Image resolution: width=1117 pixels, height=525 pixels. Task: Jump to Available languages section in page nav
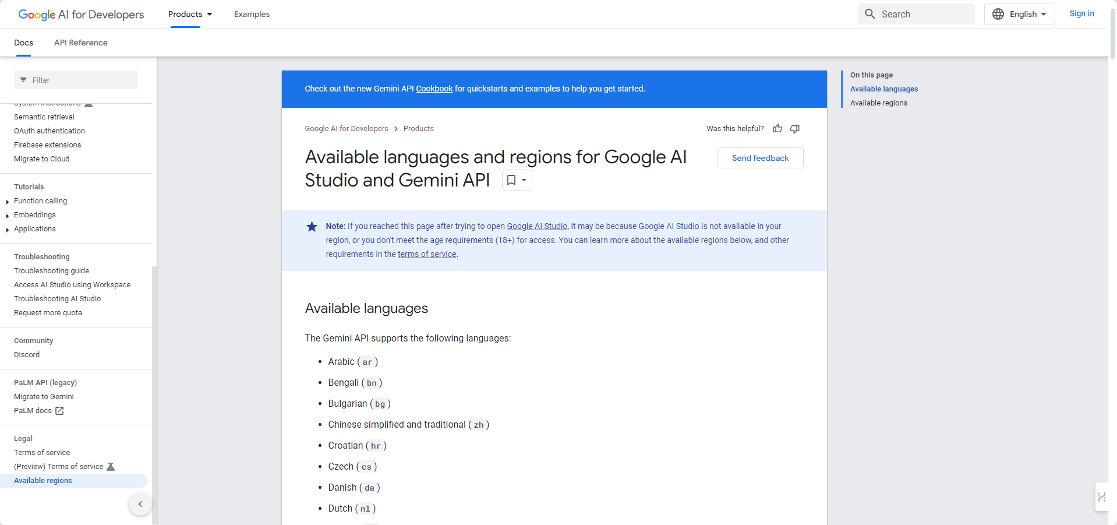click(884, 89)
